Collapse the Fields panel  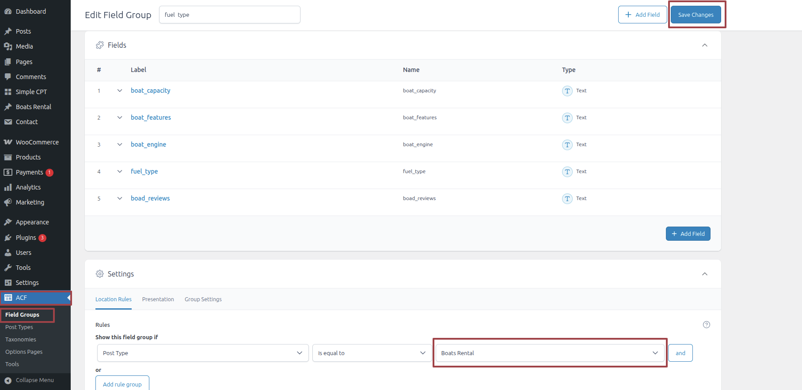click(x=704, y=45)
